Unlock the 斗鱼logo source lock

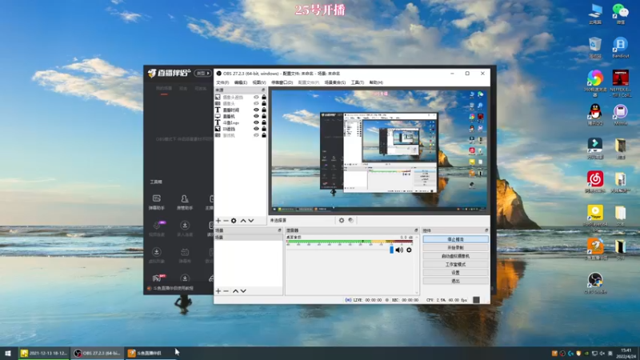[264, 122]
